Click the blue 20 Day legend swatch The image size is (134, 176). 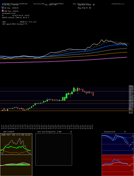(x=3, y=5)
